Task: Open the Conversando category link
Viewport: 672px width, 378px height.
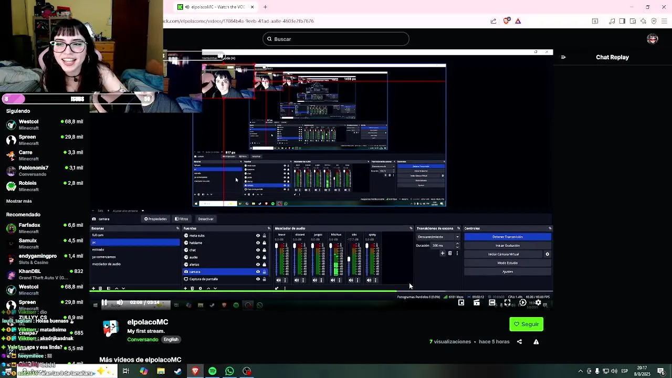Action: click(142, 340)
